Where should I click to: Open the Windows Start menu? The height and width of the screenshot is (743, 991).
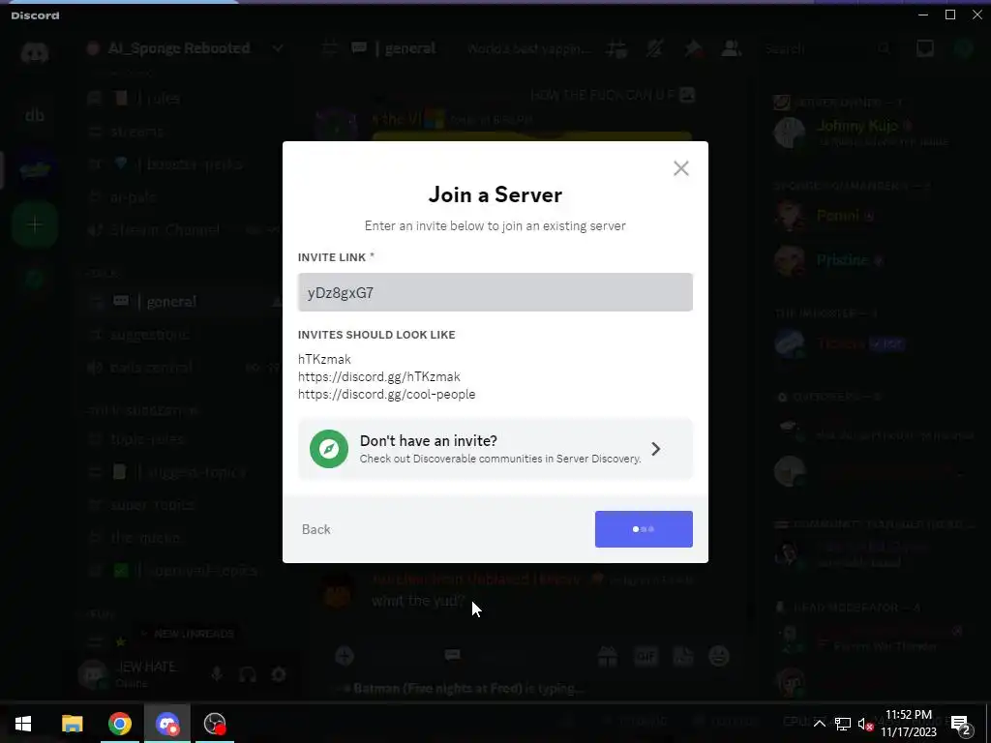pyautogui.click(x=23, y=724)
